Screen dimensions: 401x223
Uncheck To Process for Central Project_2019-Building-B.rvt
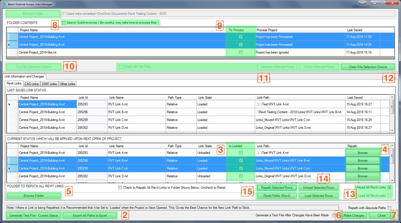point(241,45)
